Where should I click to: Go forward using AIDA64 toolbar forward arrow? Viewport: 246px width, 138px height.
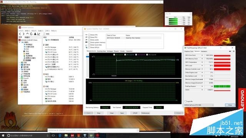(x=23, y=34)
